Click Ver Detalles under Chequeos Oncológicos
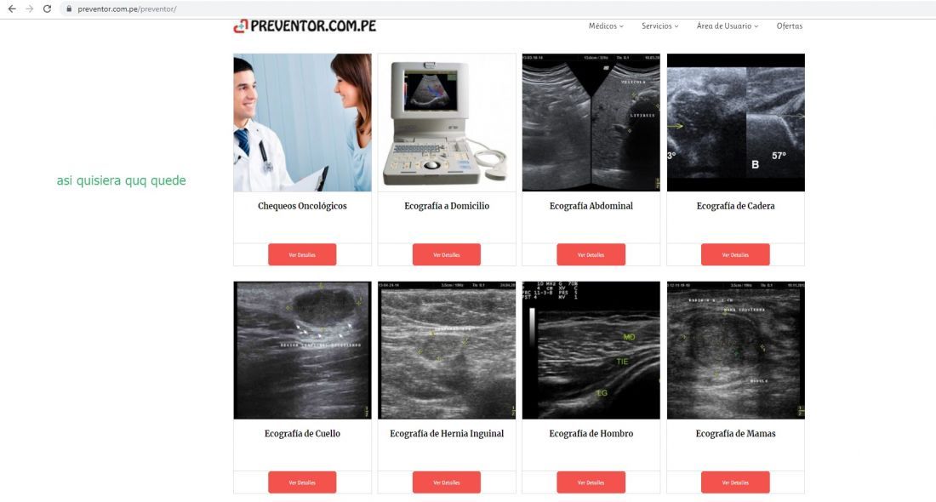 302,255
